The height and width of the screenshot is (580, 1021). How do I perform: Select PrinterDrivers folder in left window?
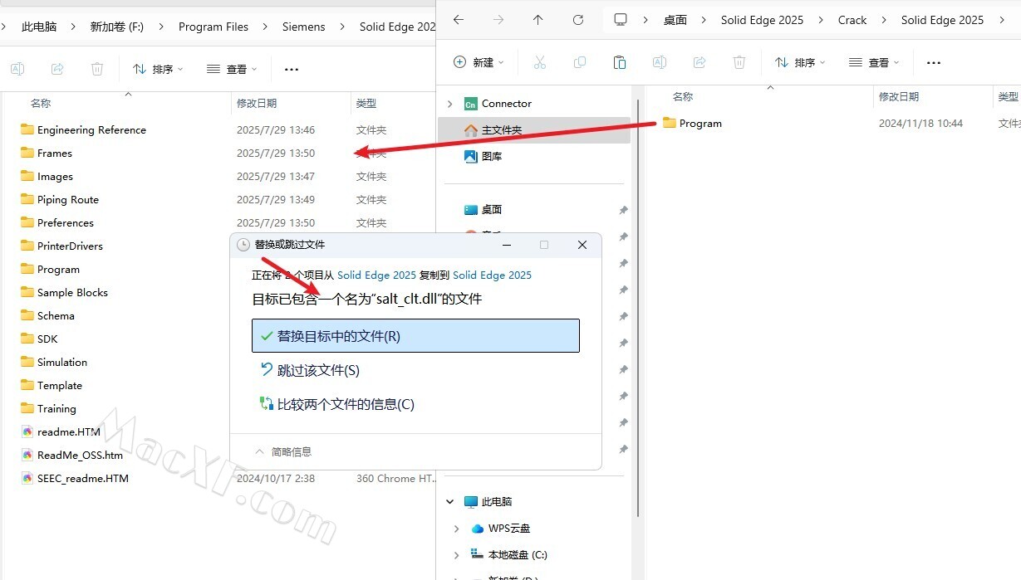point(61,246)
